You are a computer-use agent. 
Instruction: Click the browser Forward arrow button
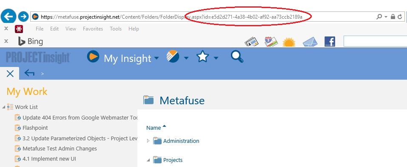click(23, 17)
